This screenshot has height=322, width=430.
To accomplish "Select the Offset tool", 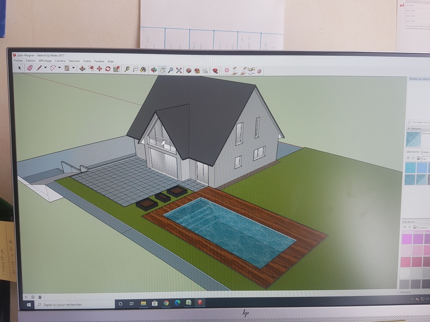I will pyautogui.click(x=91, y=69).
